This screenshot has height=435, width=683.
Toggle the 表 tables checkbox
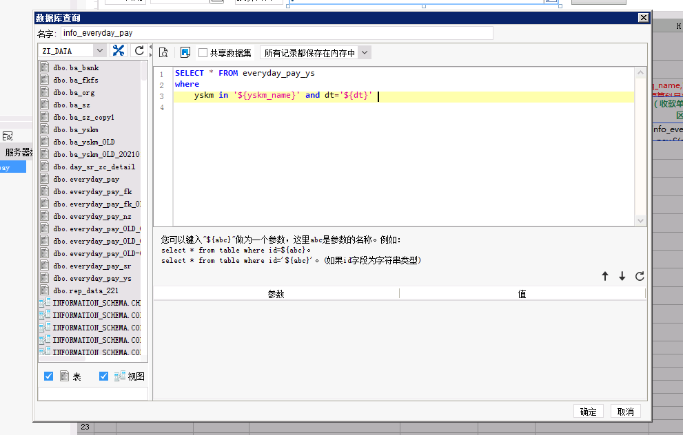coord(48,376)
